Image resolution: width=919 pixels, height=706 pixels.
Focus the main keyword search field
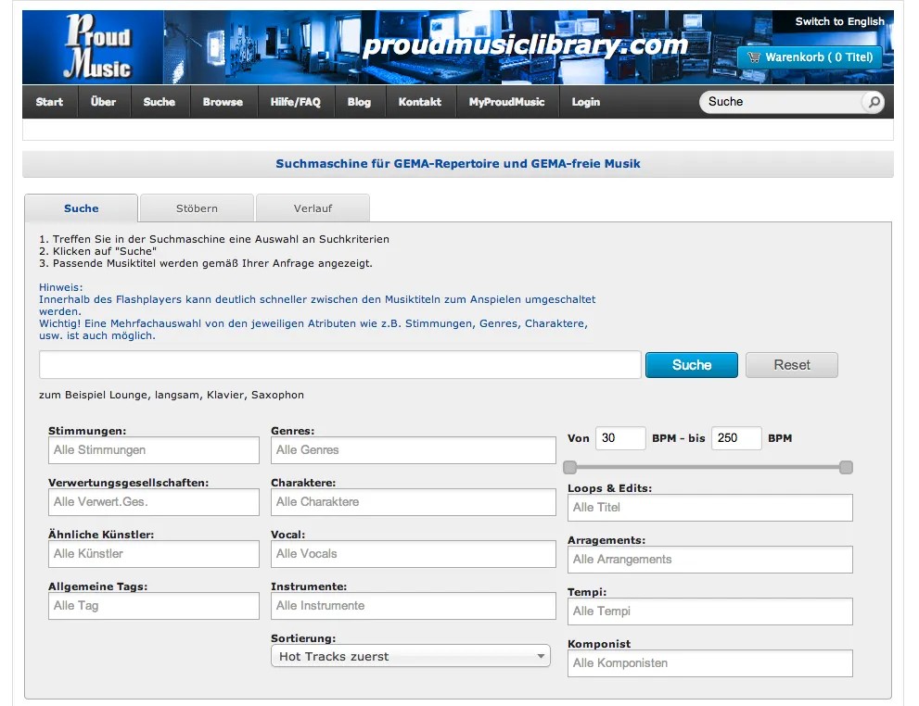click(339, 365)
